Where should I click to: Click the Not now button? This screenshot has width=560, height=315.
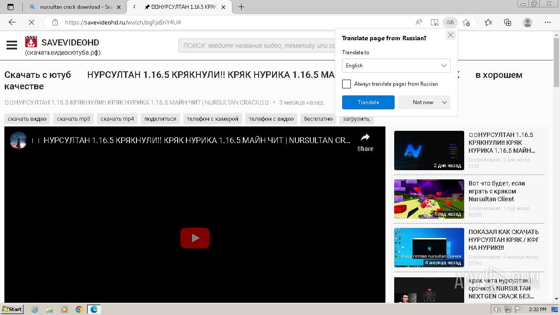[423, 102]
